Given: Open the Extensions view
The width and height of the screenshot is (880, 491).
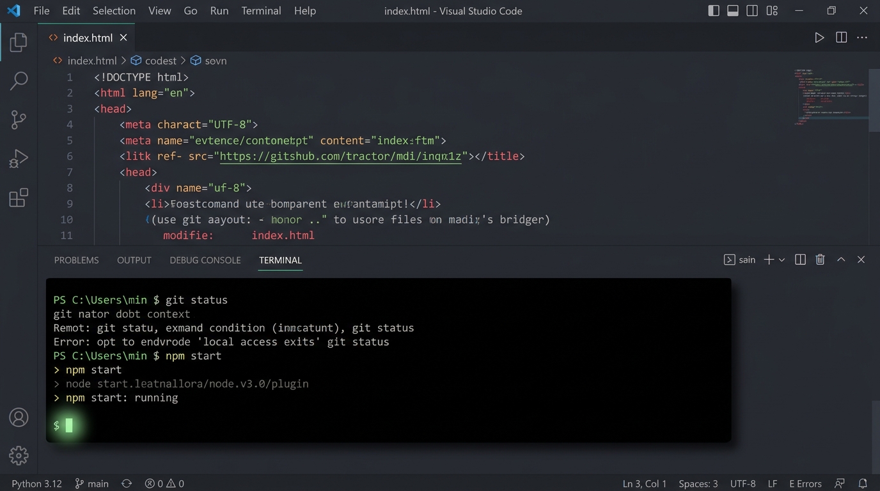Looking at the screenshot, I should point(19,198).
